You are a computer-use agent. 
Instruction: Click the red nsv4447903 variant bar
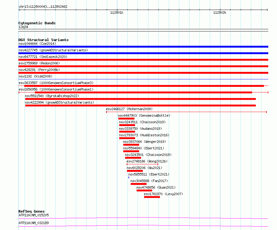126,119
